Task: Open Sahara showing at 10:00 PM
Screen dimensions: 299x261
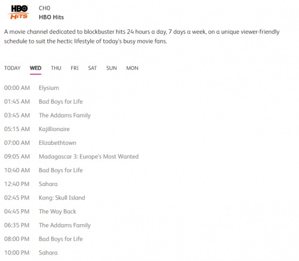Action: (x=48, y=253)
